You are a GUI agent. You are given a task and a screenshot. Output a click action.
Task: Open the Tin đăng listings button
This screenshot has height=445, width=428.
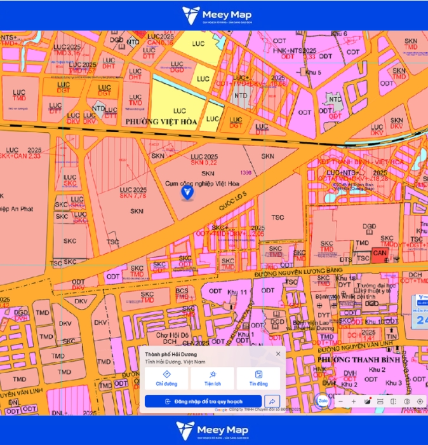258,378
